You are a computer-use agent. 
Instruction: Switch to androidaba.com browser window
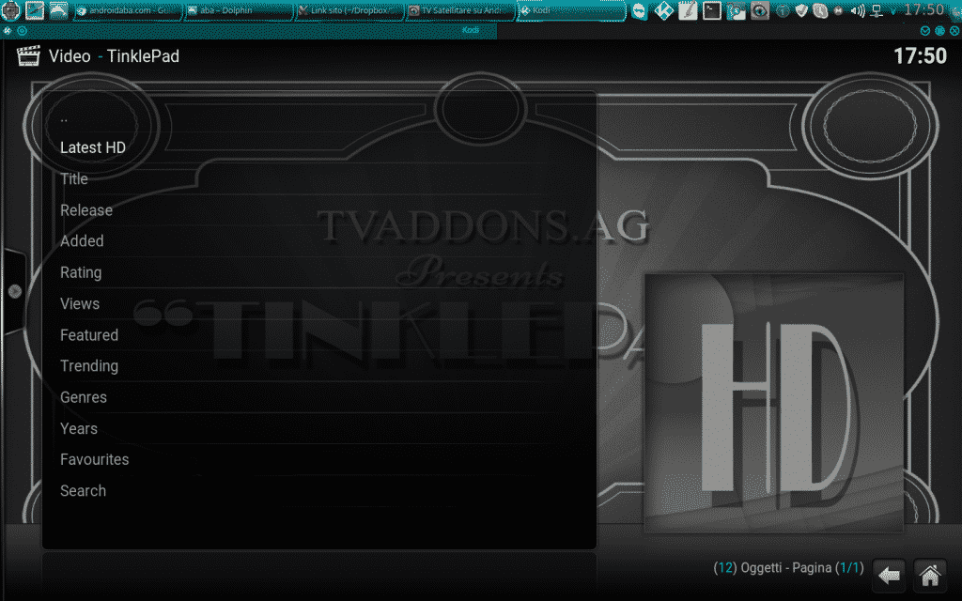click(x=128, y=10)
